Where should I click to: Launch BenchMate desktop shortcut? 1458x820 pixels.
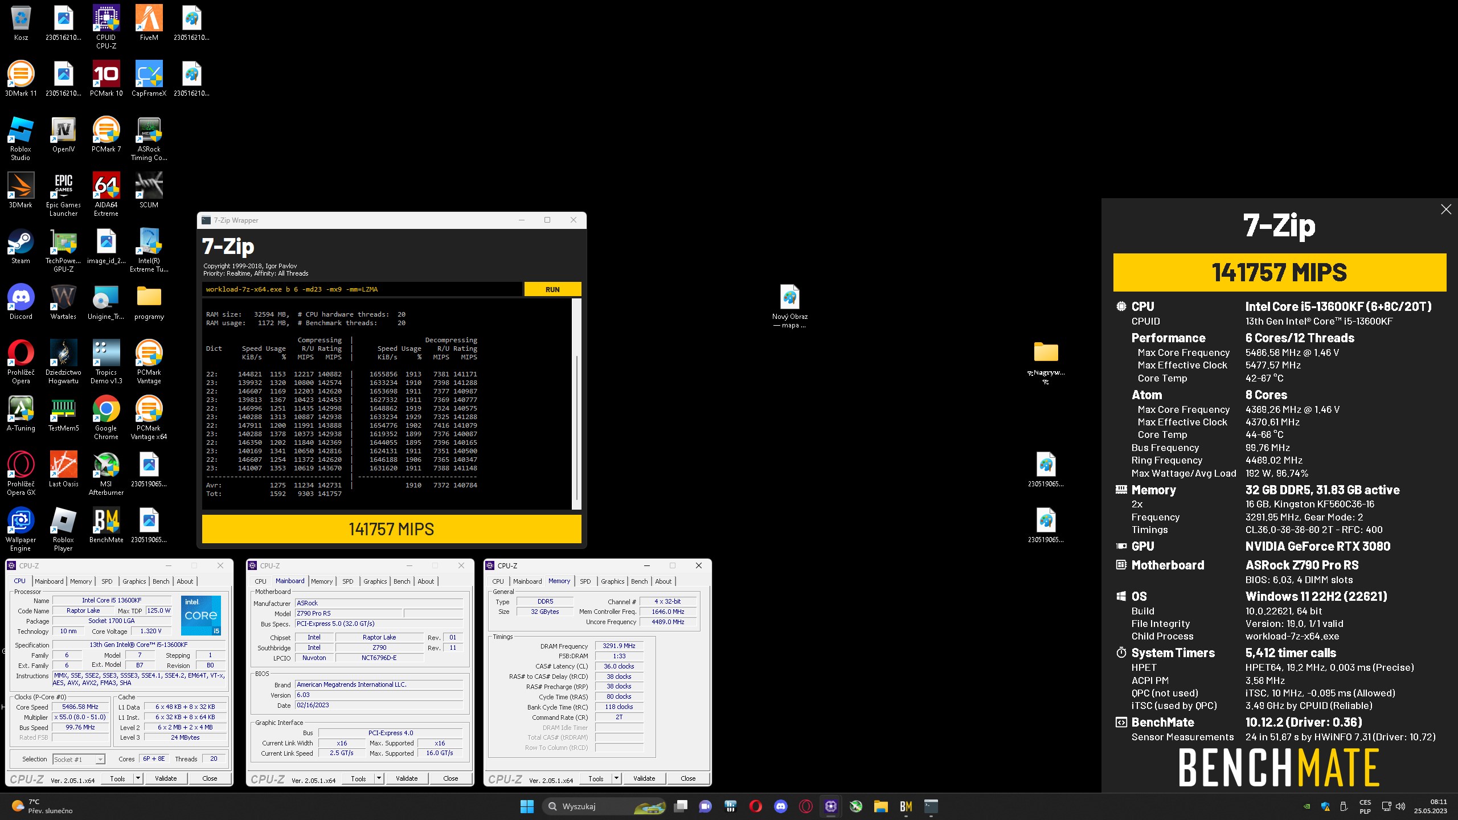point(106,525)
